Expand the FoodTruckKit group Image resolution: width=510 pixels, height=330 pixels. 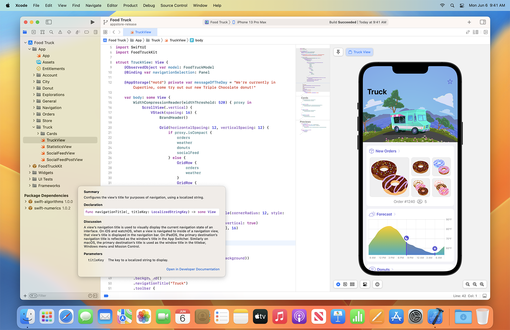29,166
